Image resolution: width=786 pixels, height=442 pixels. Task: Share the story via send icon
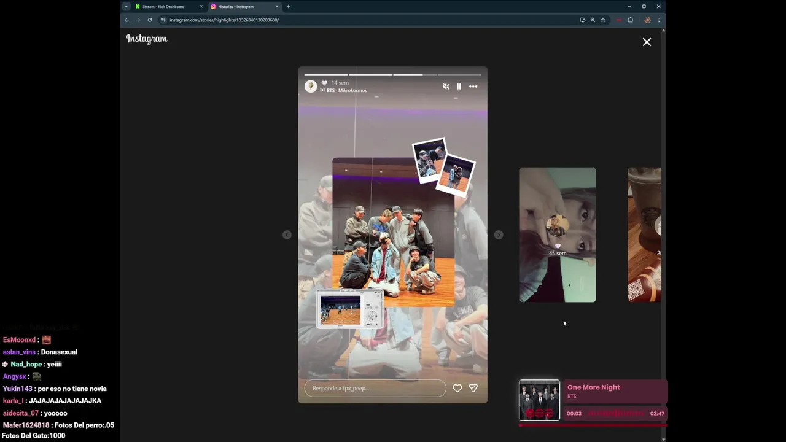tap(473, 388)
